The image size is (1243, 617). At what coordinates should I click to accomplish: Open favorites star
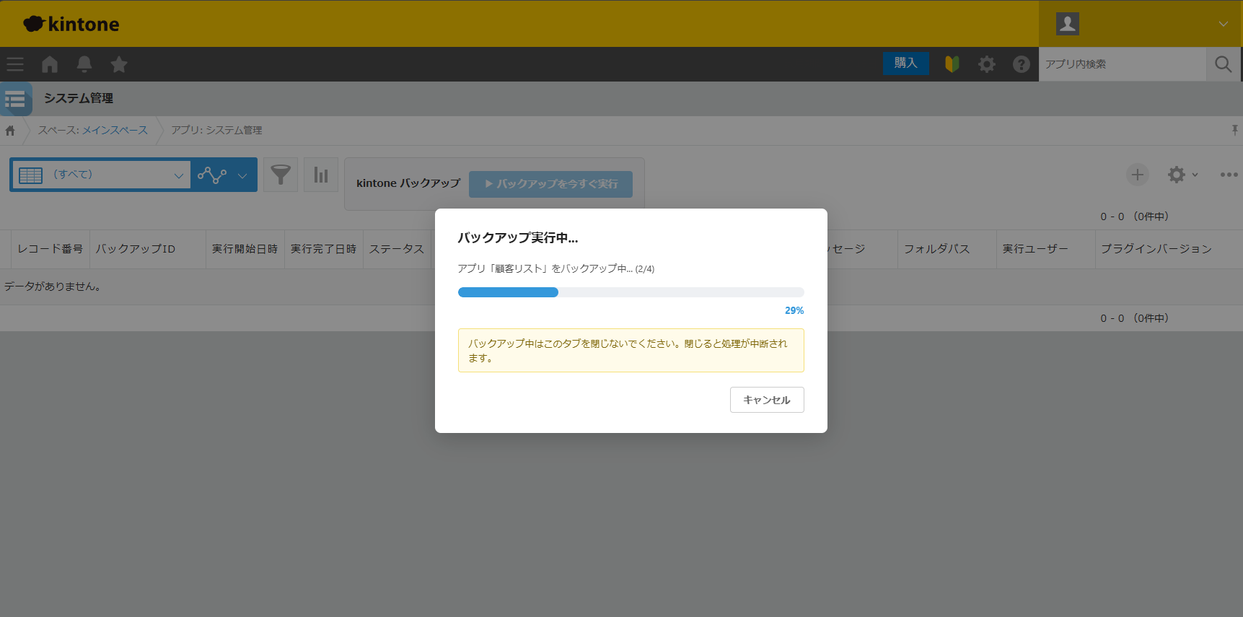pyautogui.click(x=119, y=64)
